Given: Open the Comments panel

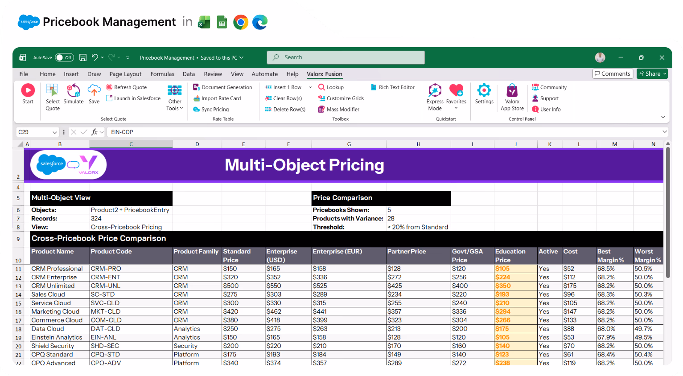Looking at the screenshot, I should click(x=613, y=74).
